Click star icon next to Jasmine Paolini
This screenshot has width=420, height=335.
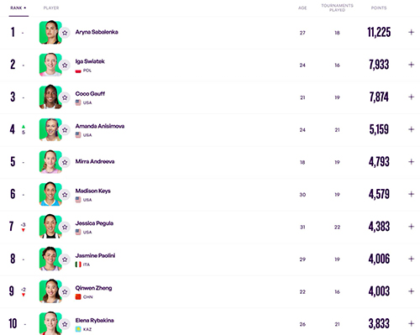[x=65, y=259]
